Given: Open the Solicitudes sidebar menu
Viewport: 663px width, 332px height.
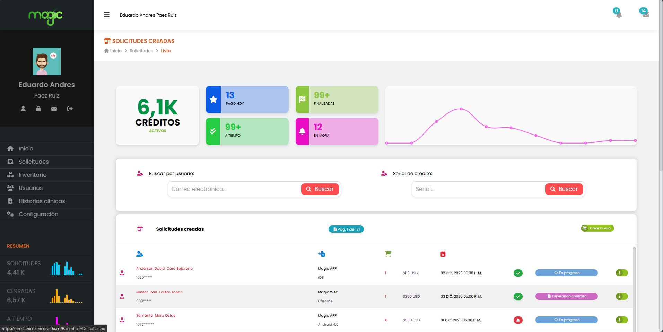Looking at the screenshot, I should pyautogui.click(x=34, y=162).
